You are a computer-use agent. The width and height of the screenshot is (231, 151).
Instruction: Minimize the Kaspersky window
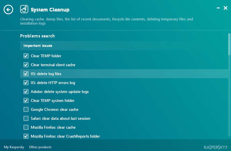[218, 8]
